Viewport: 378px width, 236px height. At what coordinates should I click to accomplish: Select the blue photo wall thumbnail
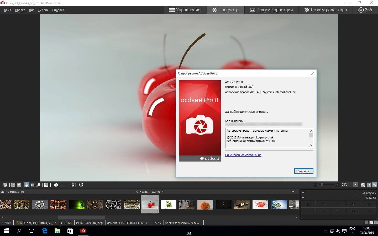click(x=279, y=205)
